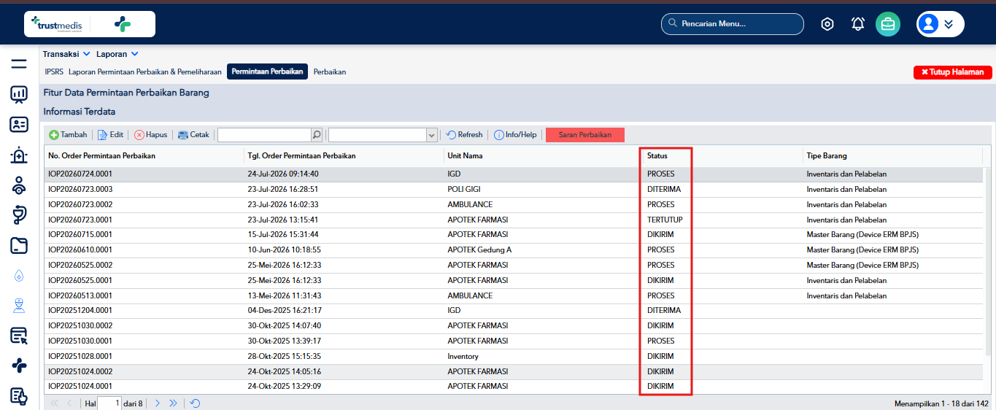Click the search magnifier in filter box

(x=316, y=135)
